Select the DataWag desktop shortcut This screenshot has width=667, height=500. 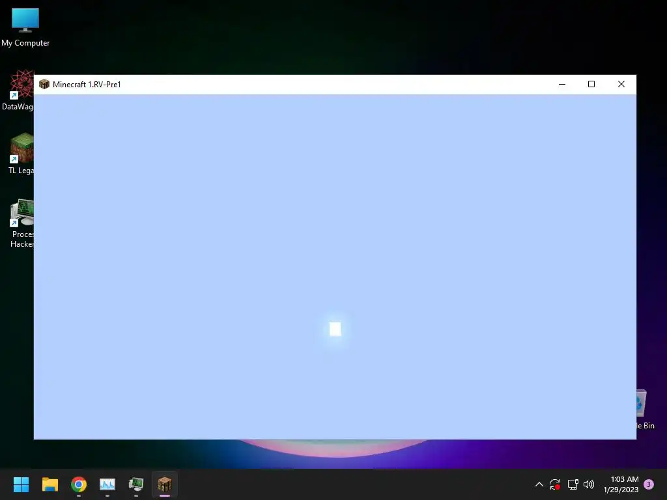pyautogui.click(x=18, y=90)
